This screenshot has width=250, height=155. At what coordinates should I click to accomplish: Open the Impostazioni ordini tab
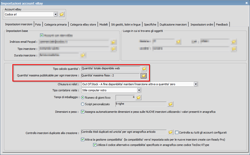click(x=202, y=25)
